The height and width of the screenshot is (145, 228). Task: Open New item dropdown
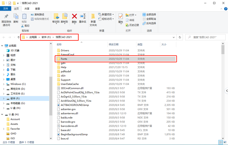click(x=106, y=14)
